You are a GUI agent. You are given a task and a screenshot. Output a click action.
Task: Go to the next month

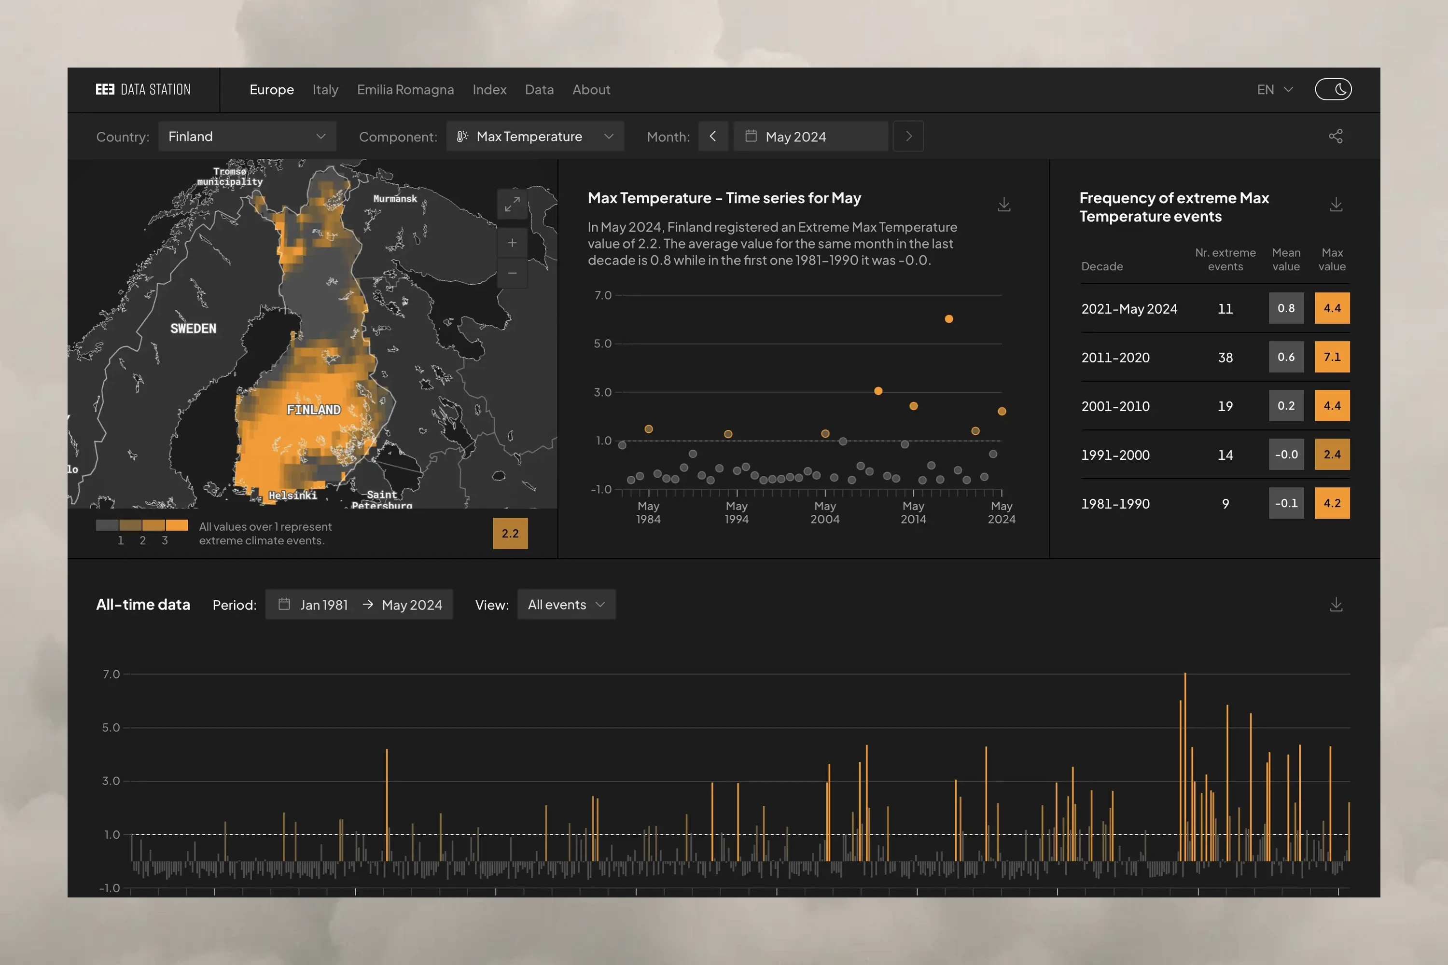pos(908,136)
